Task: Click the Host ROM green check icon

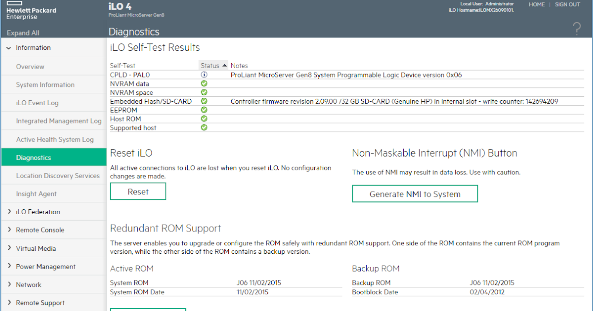Action: (204, 118)
